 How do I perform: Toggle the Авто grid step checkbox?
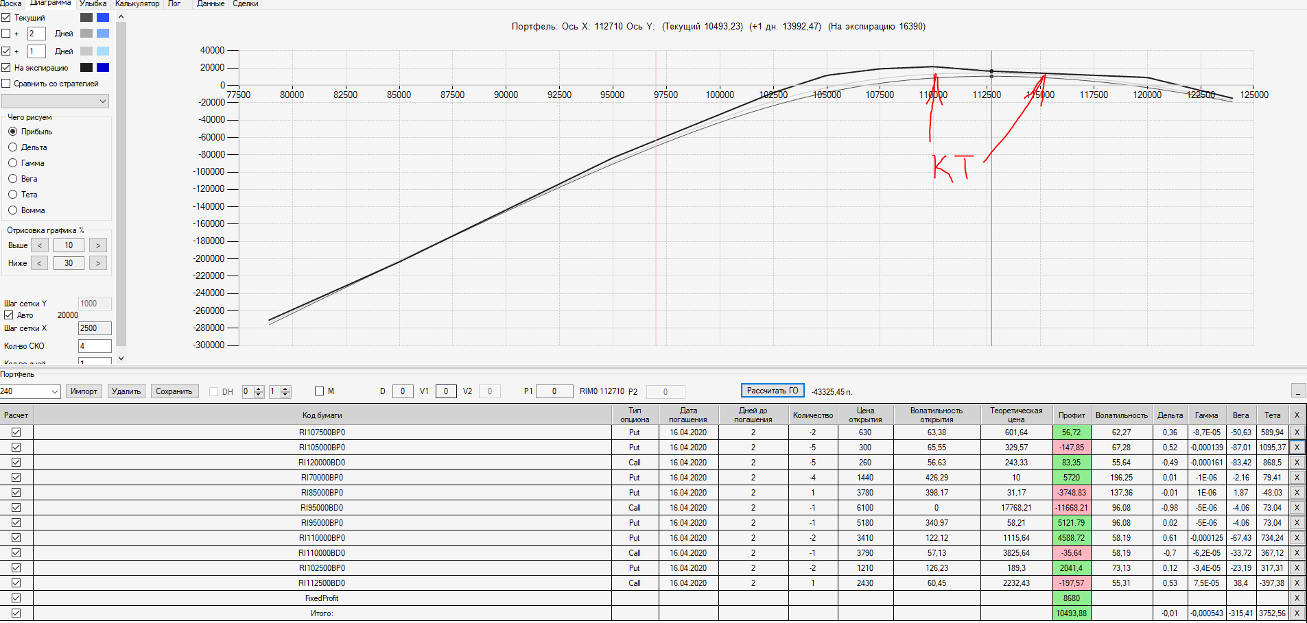[x=9, y=315]
